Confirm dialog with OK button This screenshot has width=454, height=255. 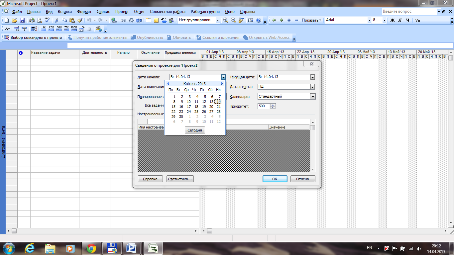[275, 179]
